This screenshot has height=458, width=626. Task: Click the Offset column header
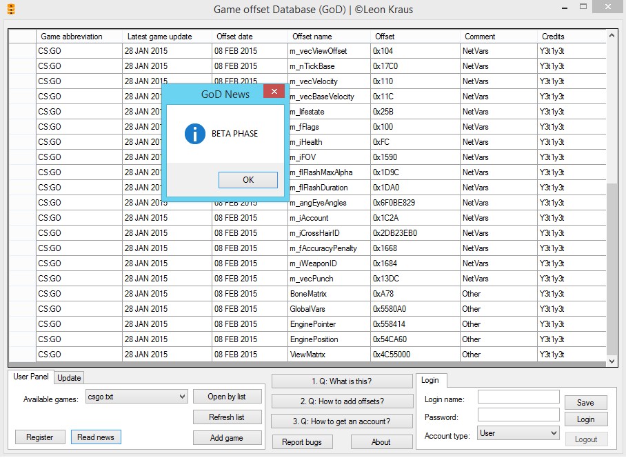(x=415, y=37)
